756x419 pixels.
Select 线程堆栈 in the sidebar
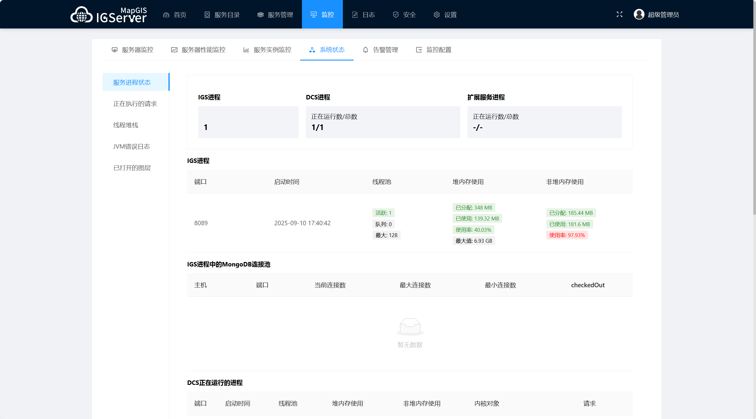pyautogui.click(x=126, y=125)
